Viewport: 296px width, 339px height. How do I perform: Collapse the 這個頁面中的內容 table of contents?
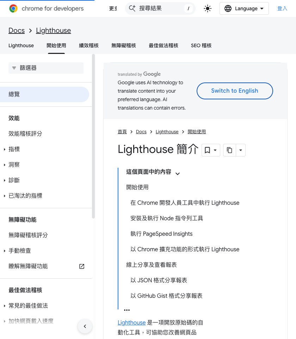click(178, 173)
